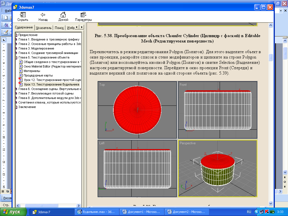Viewport: 288px width, 216px height.
Task: Click the lesson icon beside Урок 13
Action: (21, 84)
